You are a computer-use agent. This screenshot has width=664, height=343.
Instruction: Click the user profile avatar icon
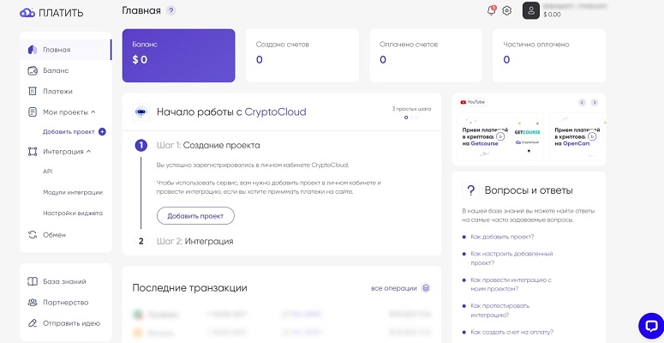[531, 10]
